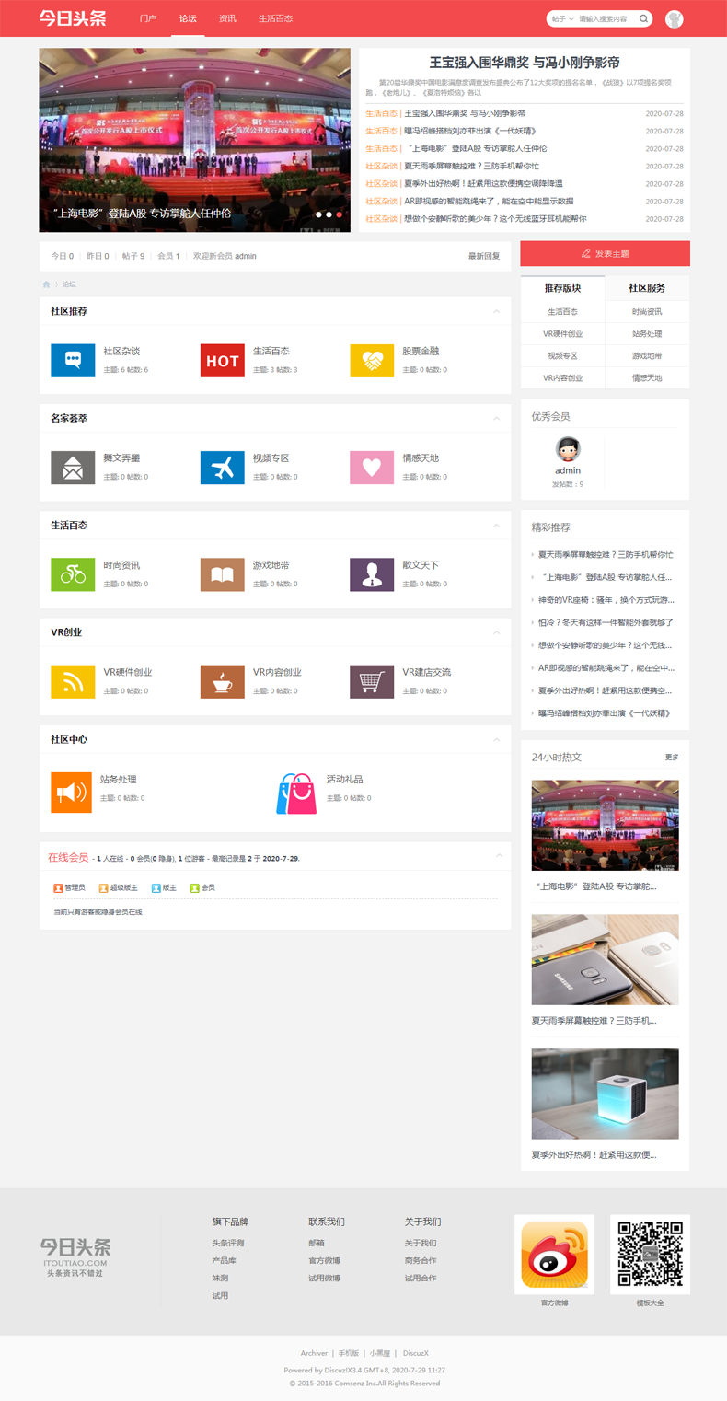The height and width of the screenshot is (1401, 727).
Task: Open the 站务处理 megaphone icon
Action: pos(71,793)
